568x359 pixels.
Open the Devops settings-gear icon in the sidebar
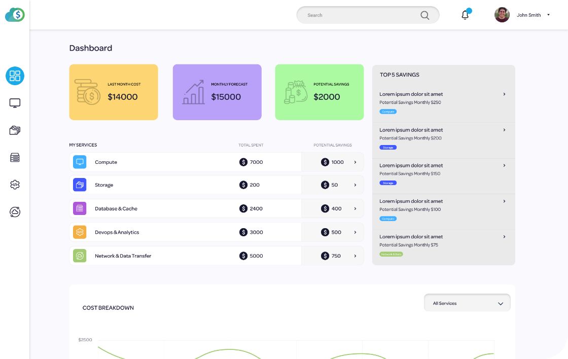[x=15, y=185]
